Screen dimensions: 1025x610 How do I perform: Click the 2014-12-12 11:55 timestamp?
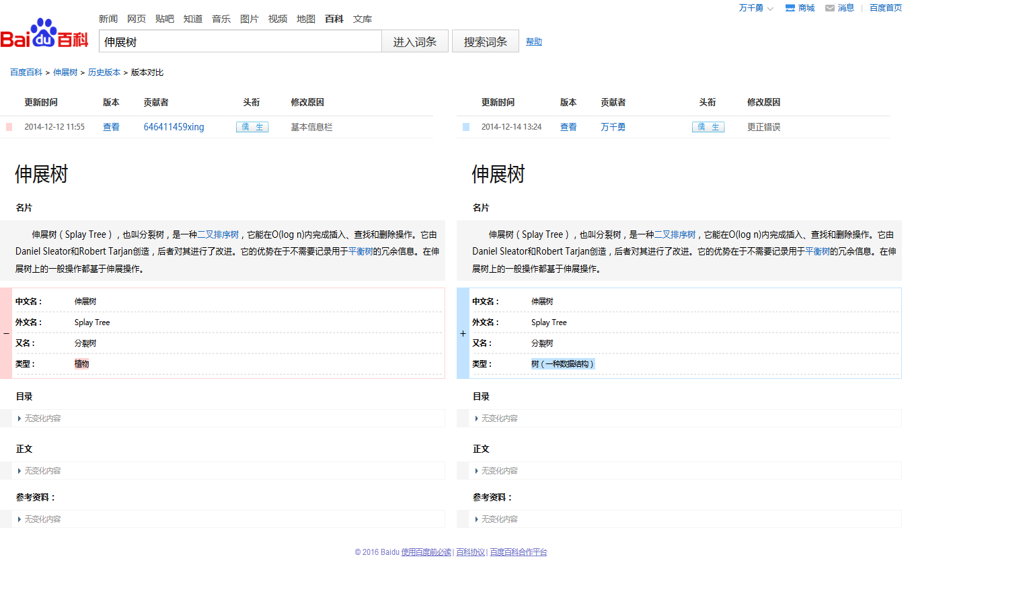click(x=54, y=127)
